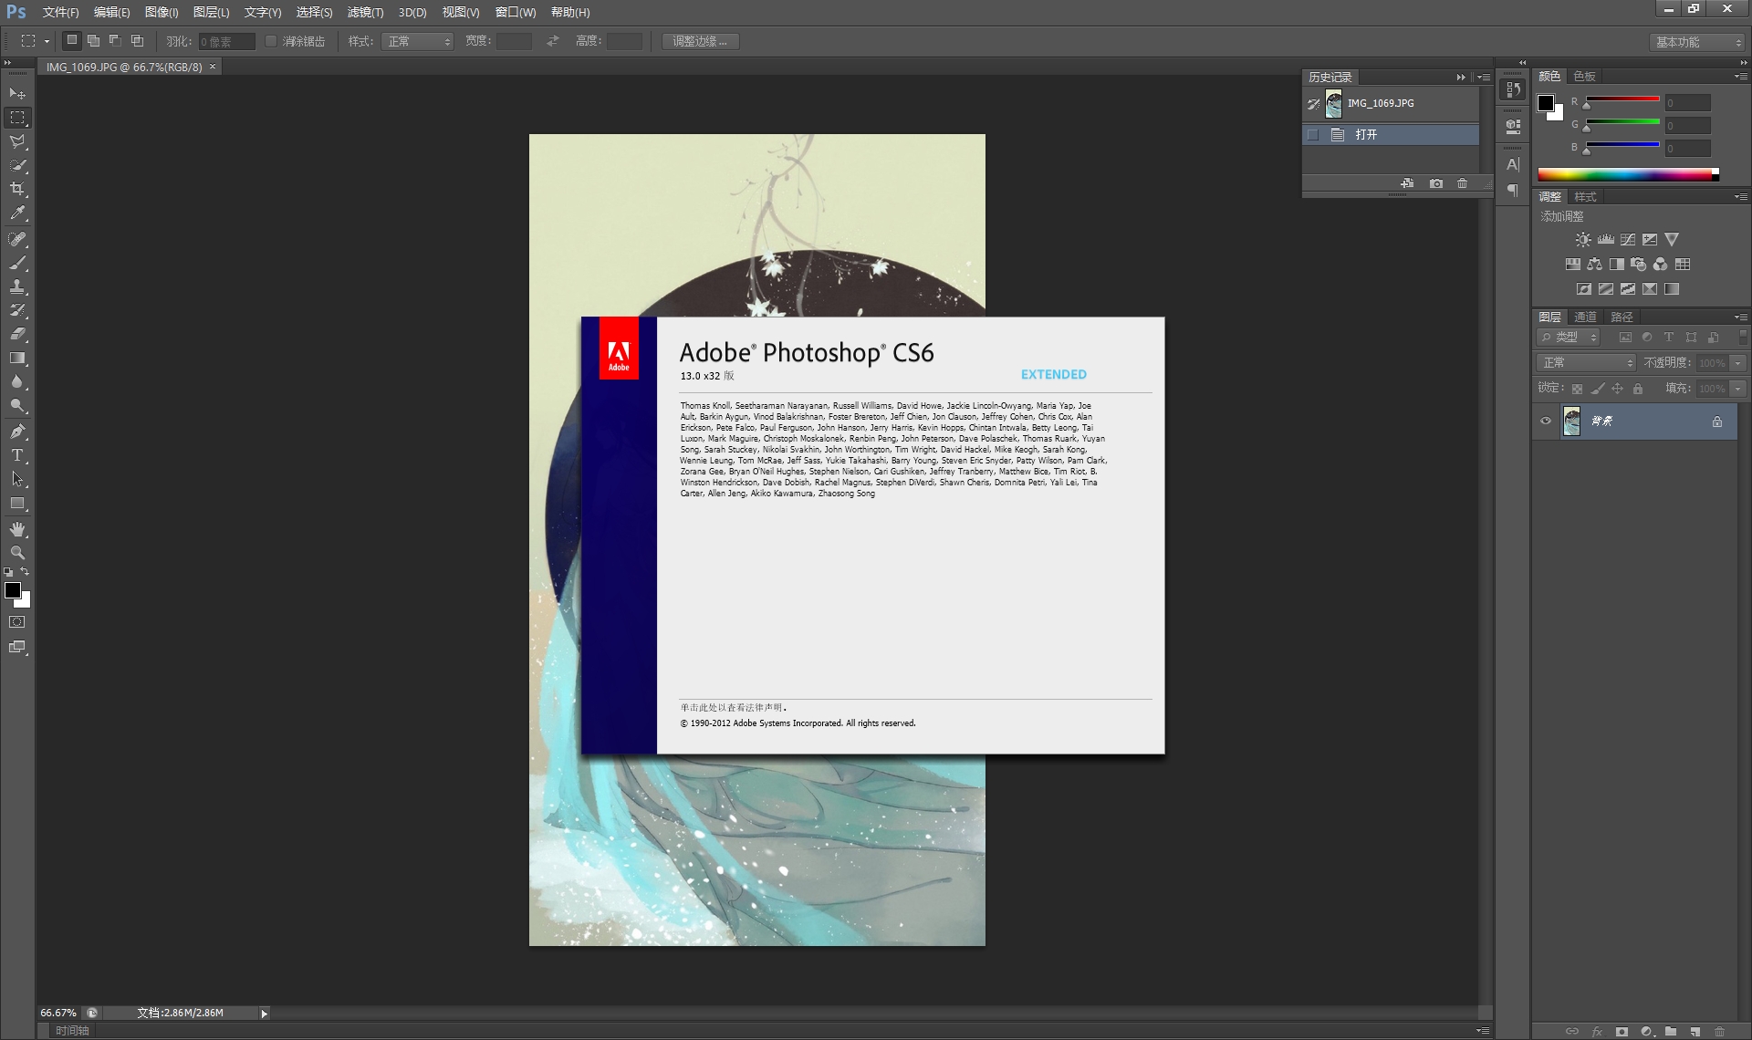Select the Blur tool
This screenshot has height=1040, width=1752.
pyautogui.click(x=17, y=382)
